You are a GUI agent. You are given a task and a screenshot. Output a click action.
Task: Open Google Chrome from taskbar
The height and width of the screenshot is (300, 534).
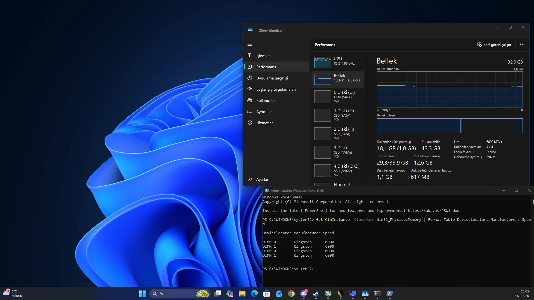(291, 294)
